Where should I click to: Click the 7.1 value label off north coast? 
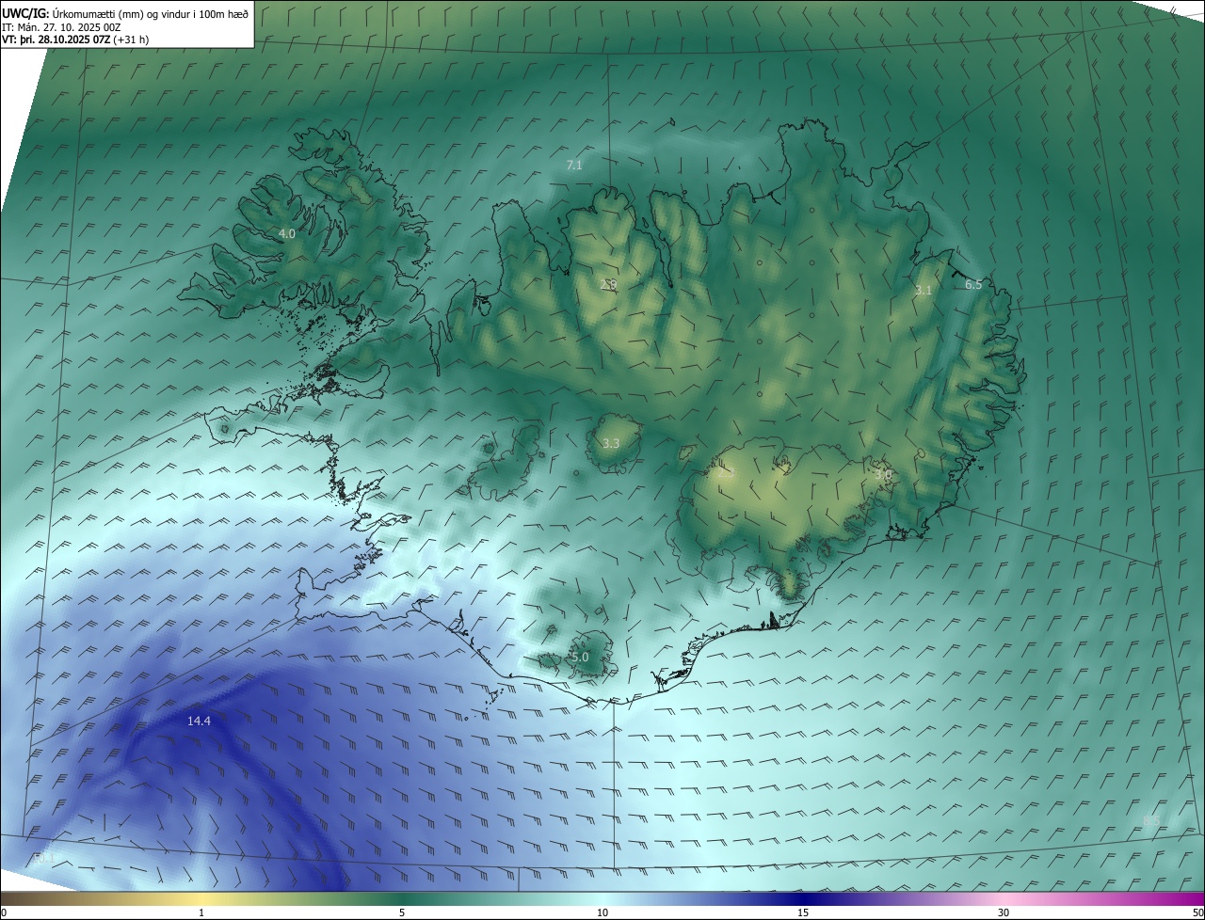coord(574,165)
